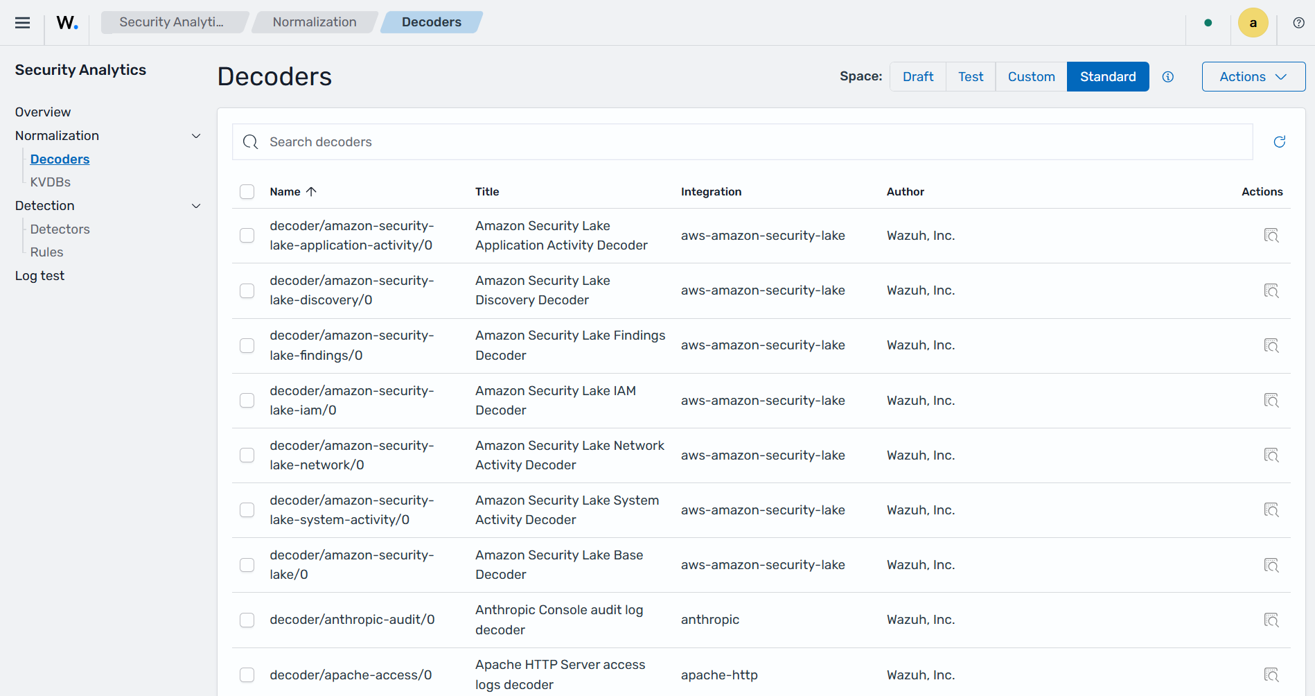Image resolution: width=1315 pixels, height=696 pixels.
Task: Check the amazon-security-lake/0 row
Action: pyautogui.click(x=247, y=565)
